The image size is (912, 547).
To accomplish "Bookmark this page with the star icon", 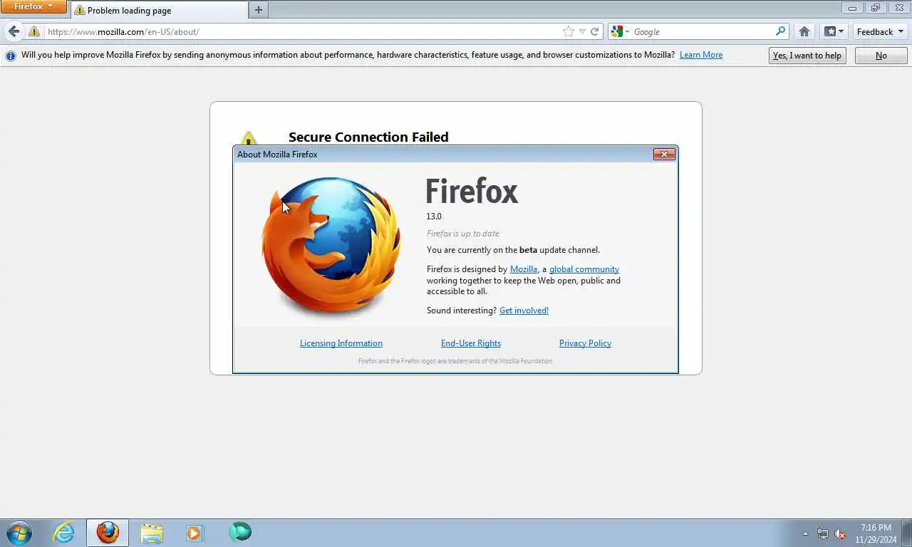I will (568, 31).
